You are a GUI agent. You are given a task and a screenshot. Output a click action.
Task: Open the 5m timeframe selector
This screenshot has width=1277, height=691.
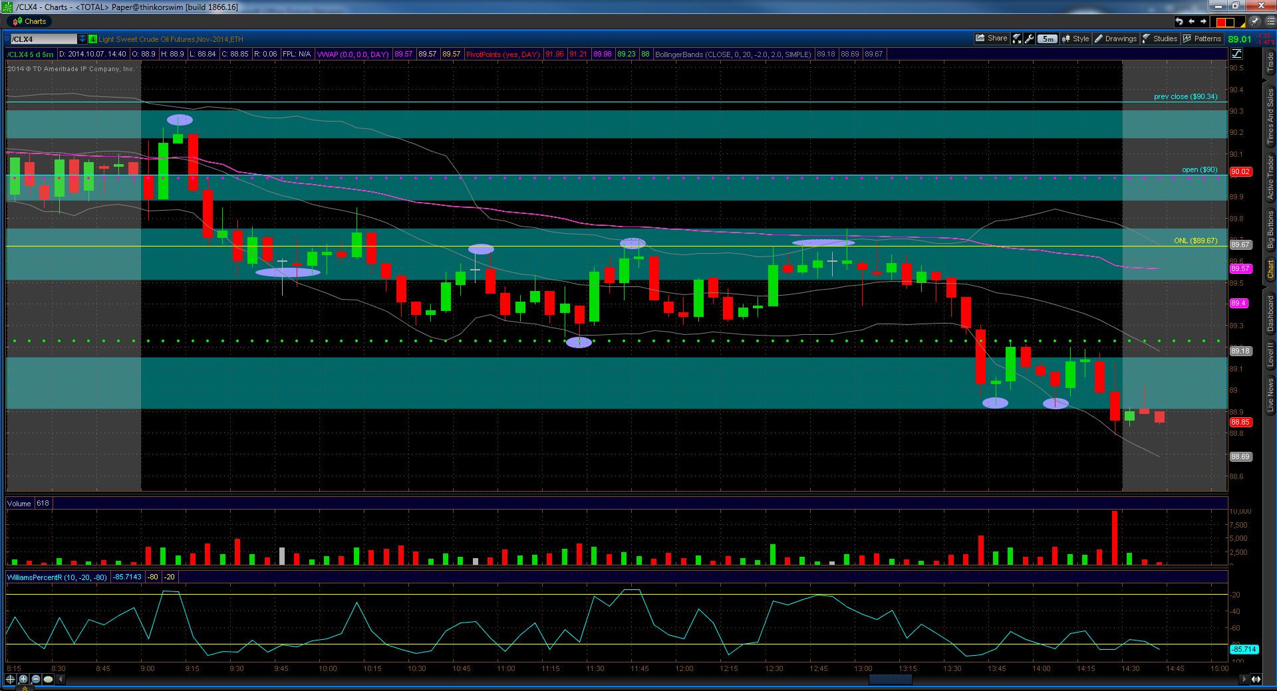point(1048,39)
